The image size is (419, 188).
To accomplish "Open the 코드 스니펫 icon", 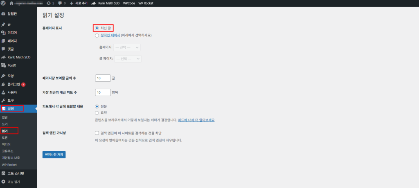I will (x=3, y=174).
